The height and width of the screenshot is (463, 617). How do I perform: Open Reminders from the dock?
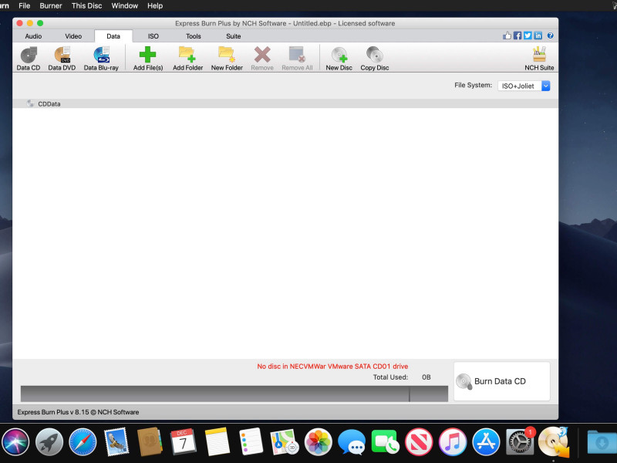[x=251, y=442]
